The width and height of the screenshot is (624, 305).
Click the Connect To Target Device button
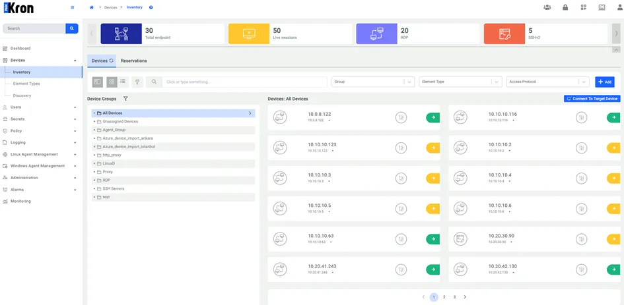click(592, 99)
